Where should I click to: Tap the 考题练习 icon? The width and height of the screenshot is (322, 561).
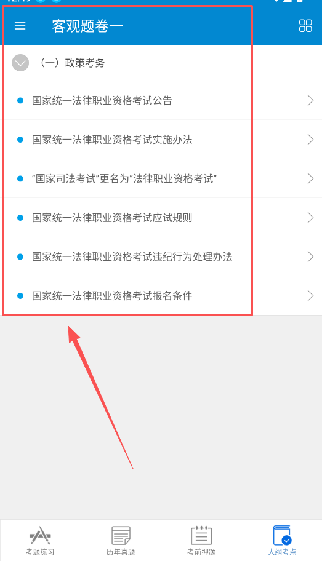click(x=40, y=535)
